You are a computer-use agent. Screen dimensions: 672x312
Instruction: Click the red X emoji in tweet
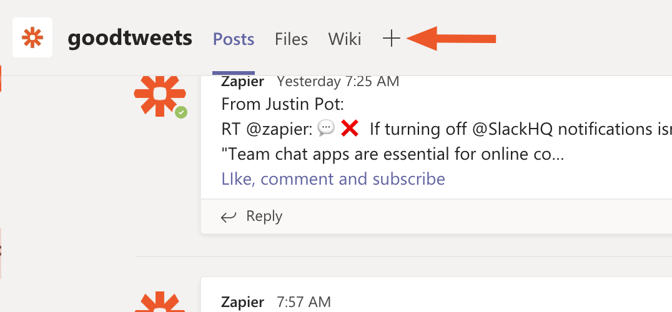pos(350,129)
